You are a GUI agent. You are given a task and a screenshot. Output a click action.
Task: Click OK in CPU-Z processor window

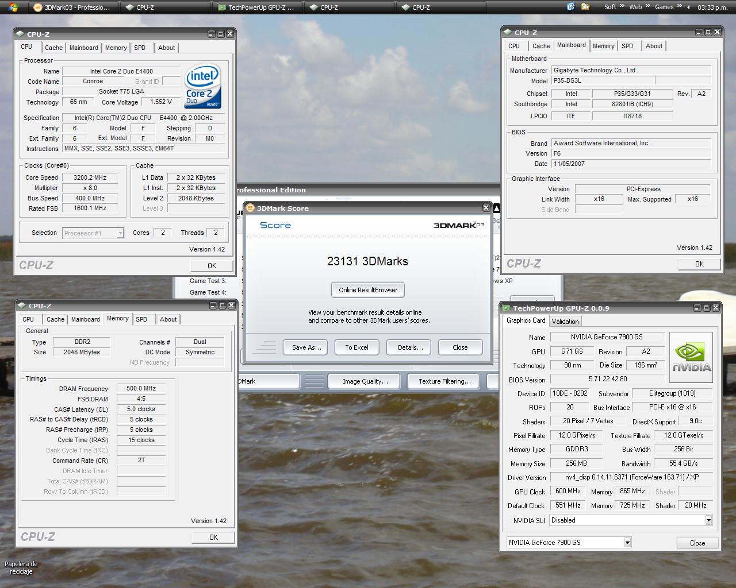212,265
